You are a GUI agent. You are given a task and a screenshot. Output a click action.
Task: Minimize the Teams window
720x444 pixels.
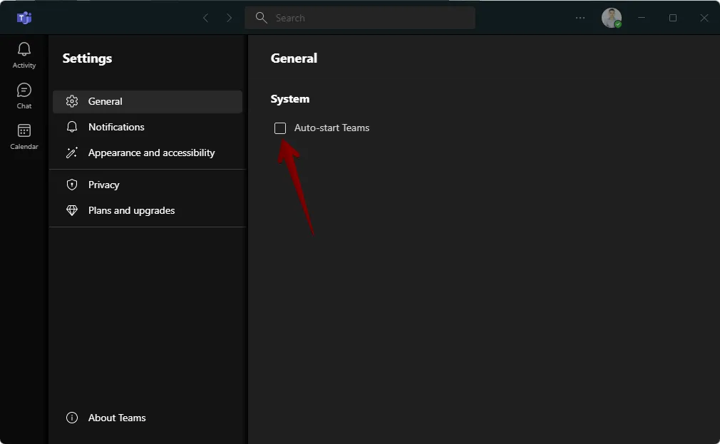[x=642, y=18]
